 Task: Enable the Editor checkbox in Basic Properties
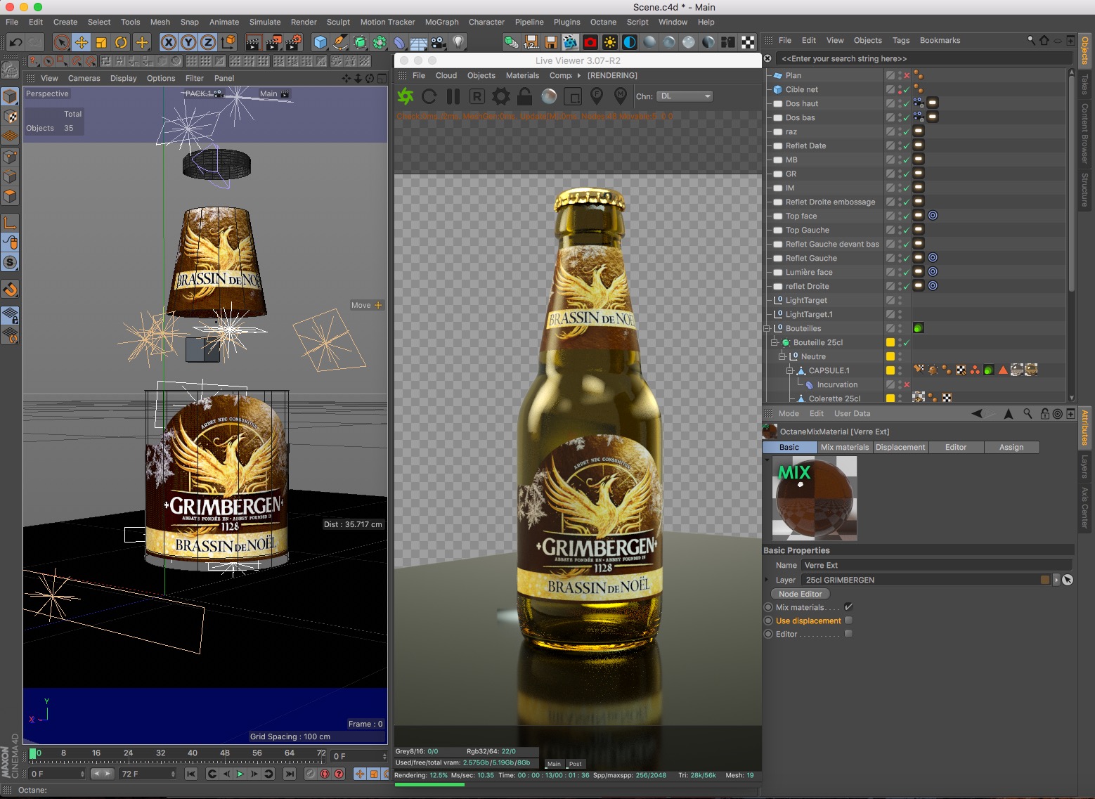click(x=848, y=634)
